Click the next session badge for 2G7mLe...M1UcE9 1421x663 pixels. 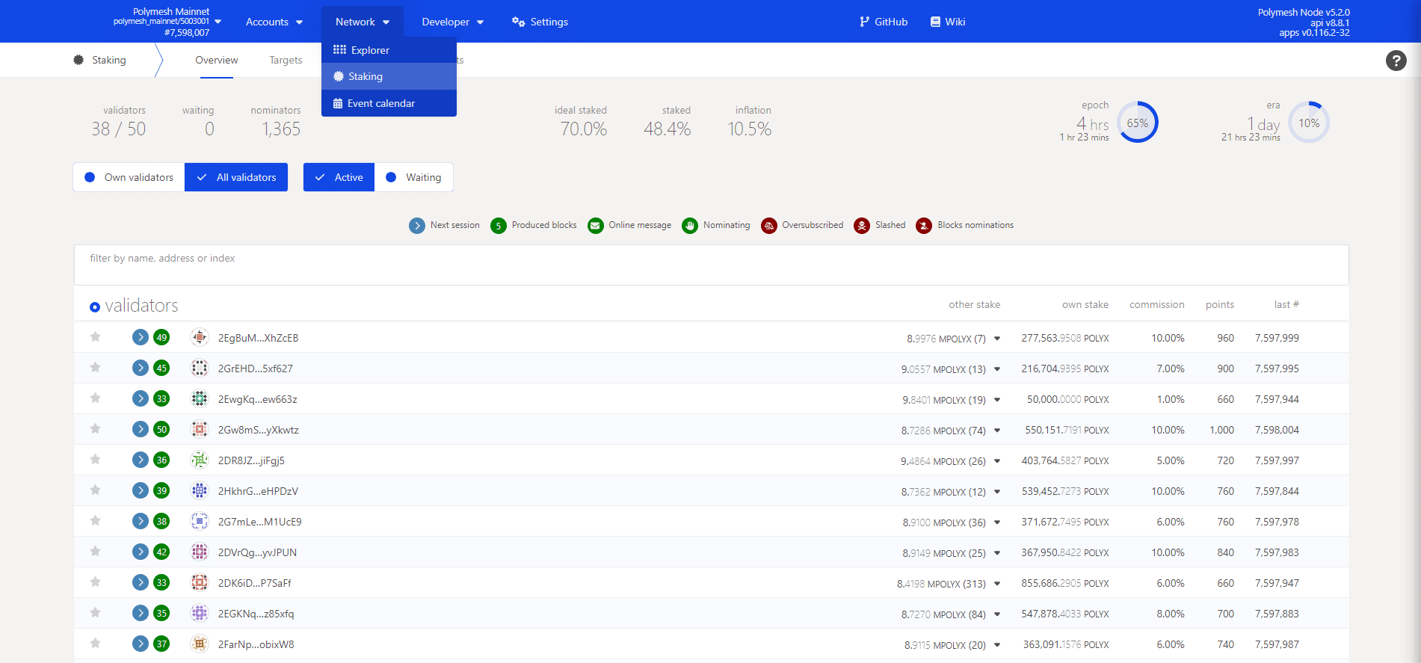[x=141, y=521]
